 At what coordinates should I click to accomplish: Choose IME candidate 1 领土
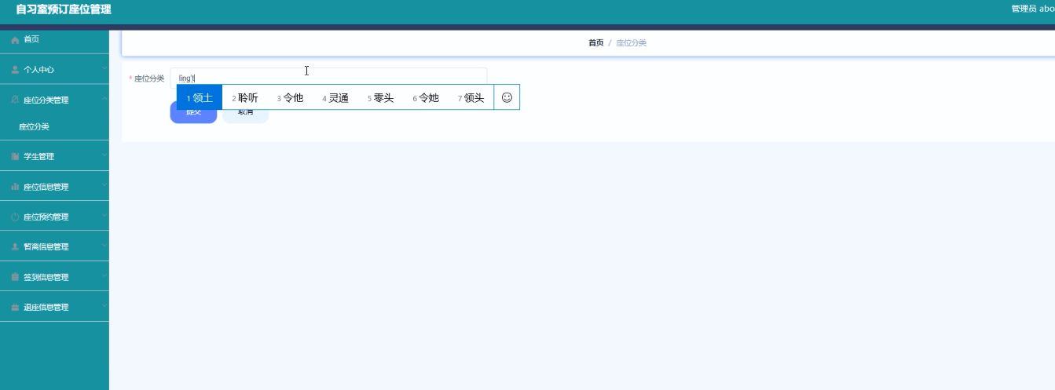(200, 97)
